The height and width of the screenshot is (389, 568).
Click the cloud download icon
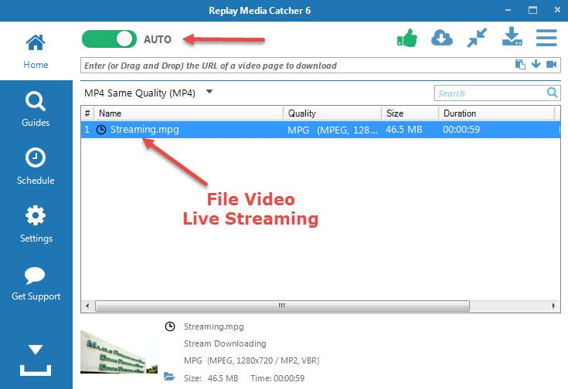point(442,38)
